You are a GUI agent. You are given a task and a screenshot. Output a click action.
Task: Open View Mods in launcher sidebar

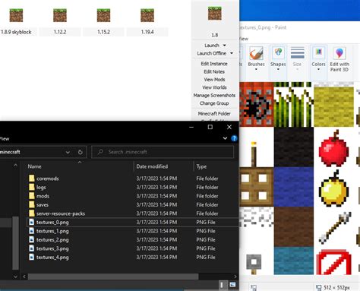pyautogui.click(x=214, y=80)
